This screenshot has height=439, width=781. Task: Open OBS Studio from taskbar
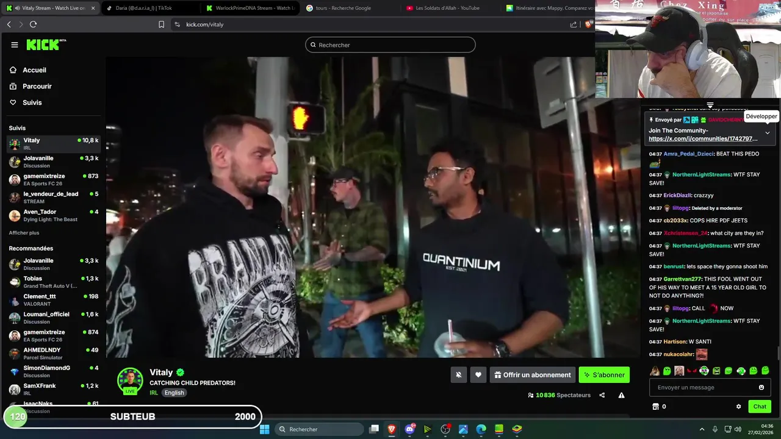445,429
